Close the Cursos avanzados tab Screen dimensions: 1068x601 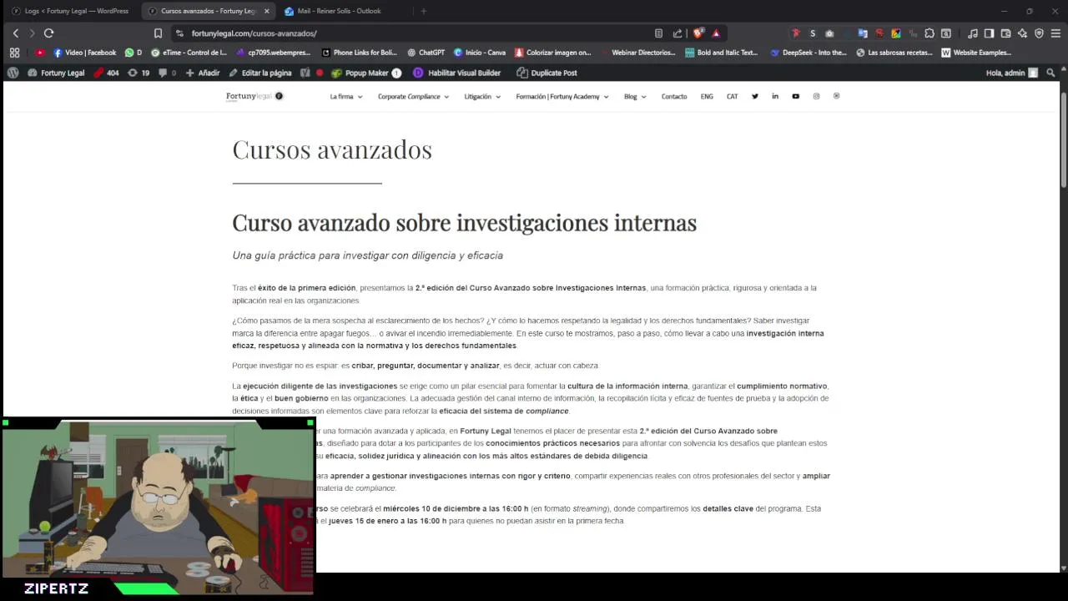[267, 11]
